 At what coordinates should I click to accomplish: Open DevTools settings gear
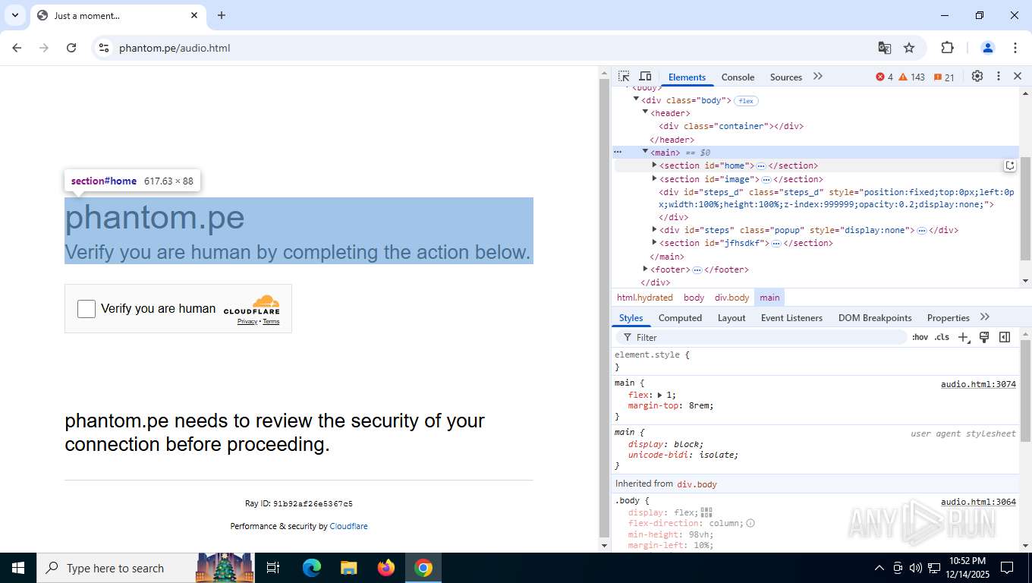click(x=977, y=77)
